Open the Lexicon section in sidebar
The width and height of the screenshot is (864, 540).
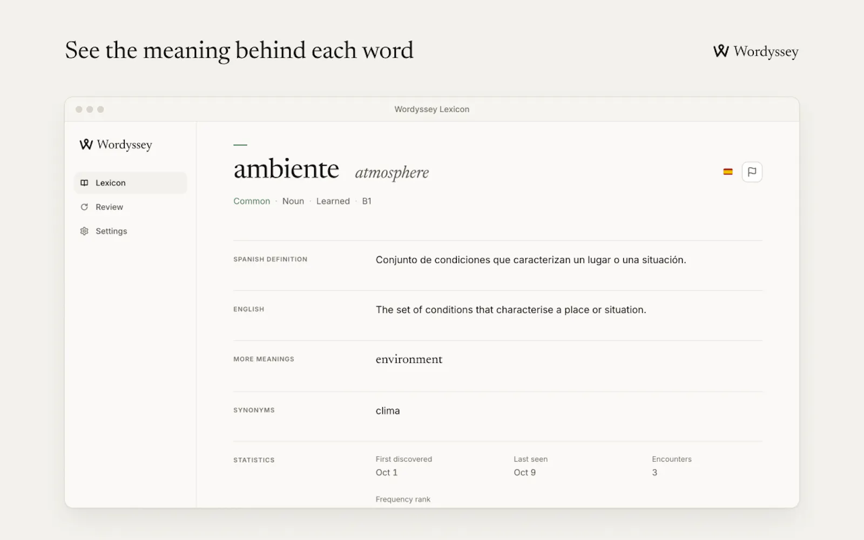point(130,183)
